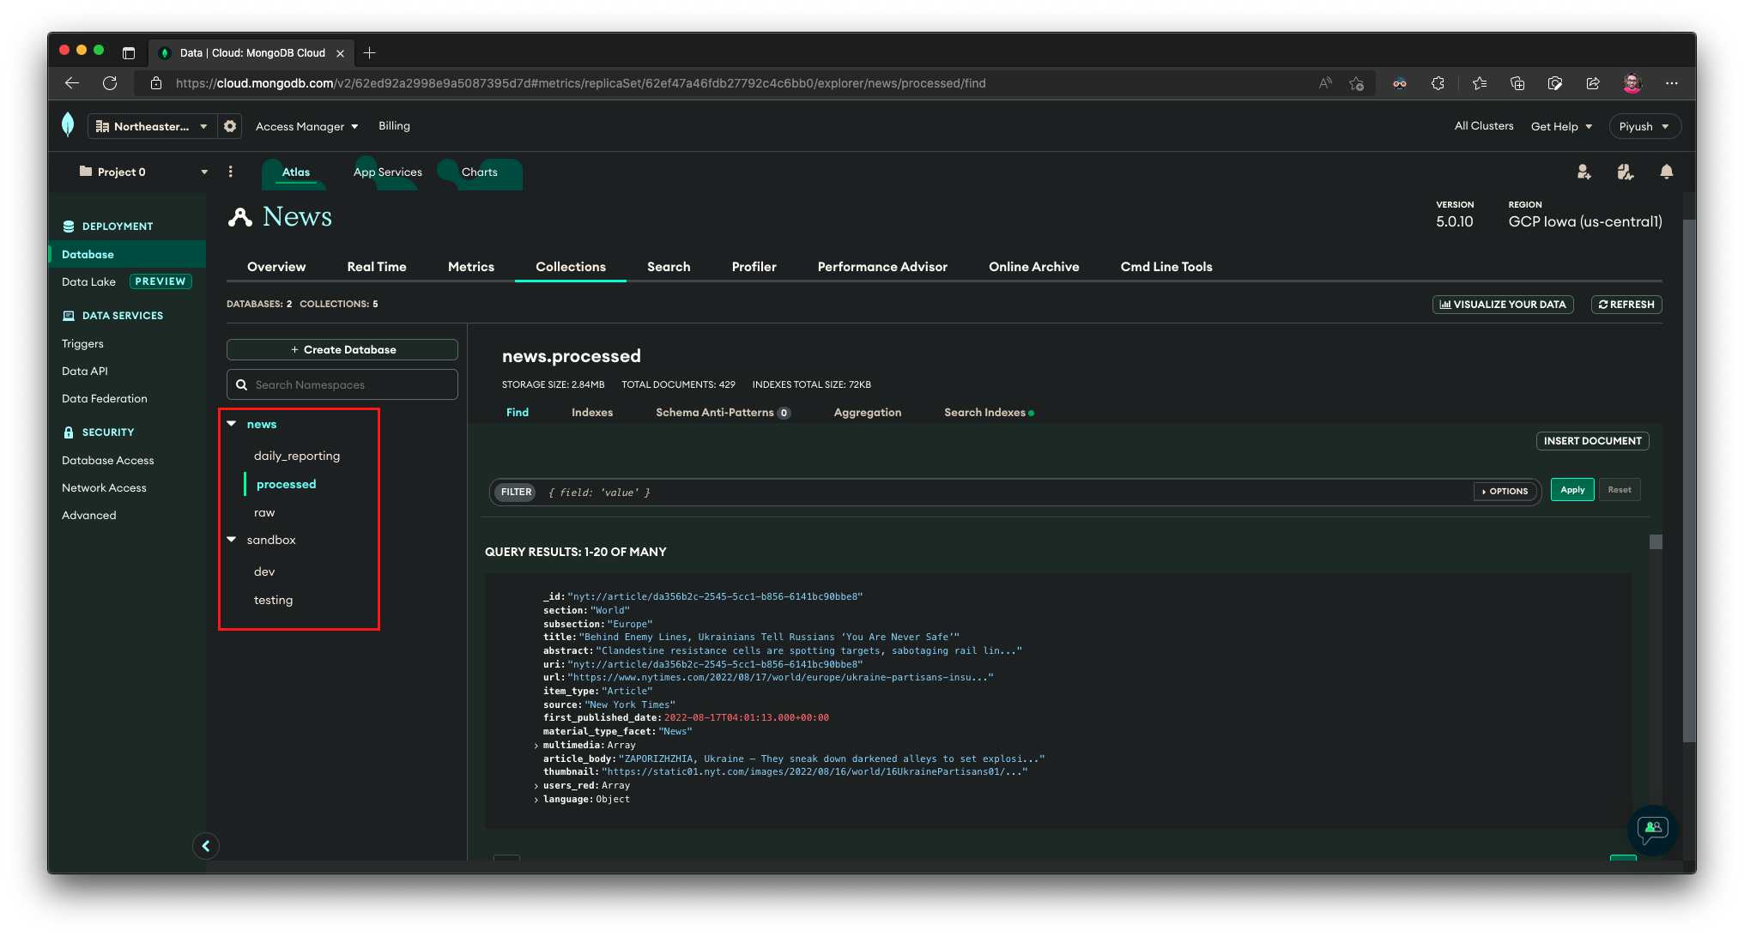Open Schema Anti-Patterns tab
Image resolution: width=1744 pixels, height=937 pixels.
tap(723, 413)
